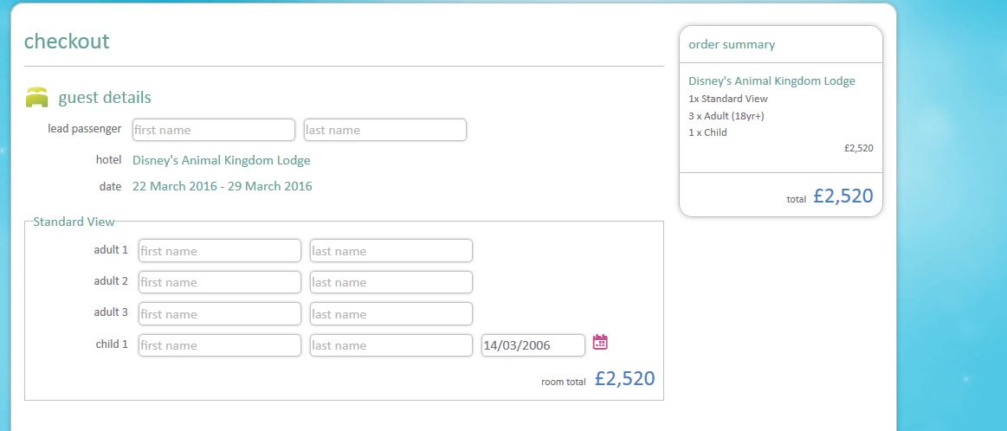Click adult 3 last name box
The image size is (1007, 431).
[391, 314]
